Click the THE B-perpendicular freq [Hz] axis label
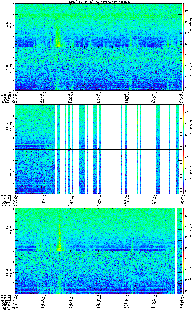 [x=10, y=230]
